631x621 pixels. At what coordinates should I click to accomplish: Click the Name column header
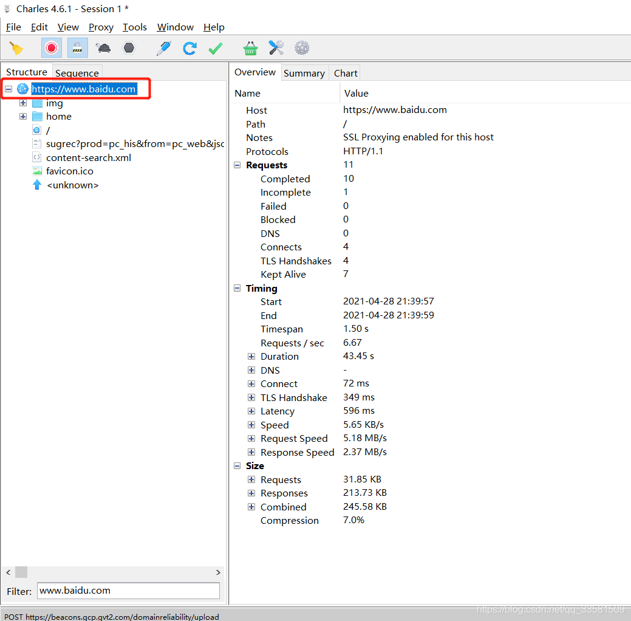pyautogui.click(x=248, y=94)
